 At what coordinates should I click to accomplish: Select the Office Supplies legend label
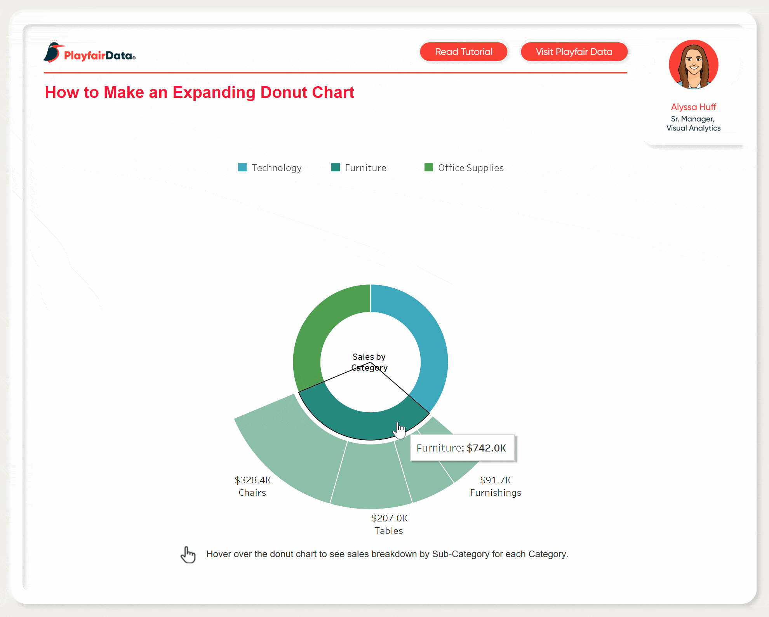click(x=471, y=168)
